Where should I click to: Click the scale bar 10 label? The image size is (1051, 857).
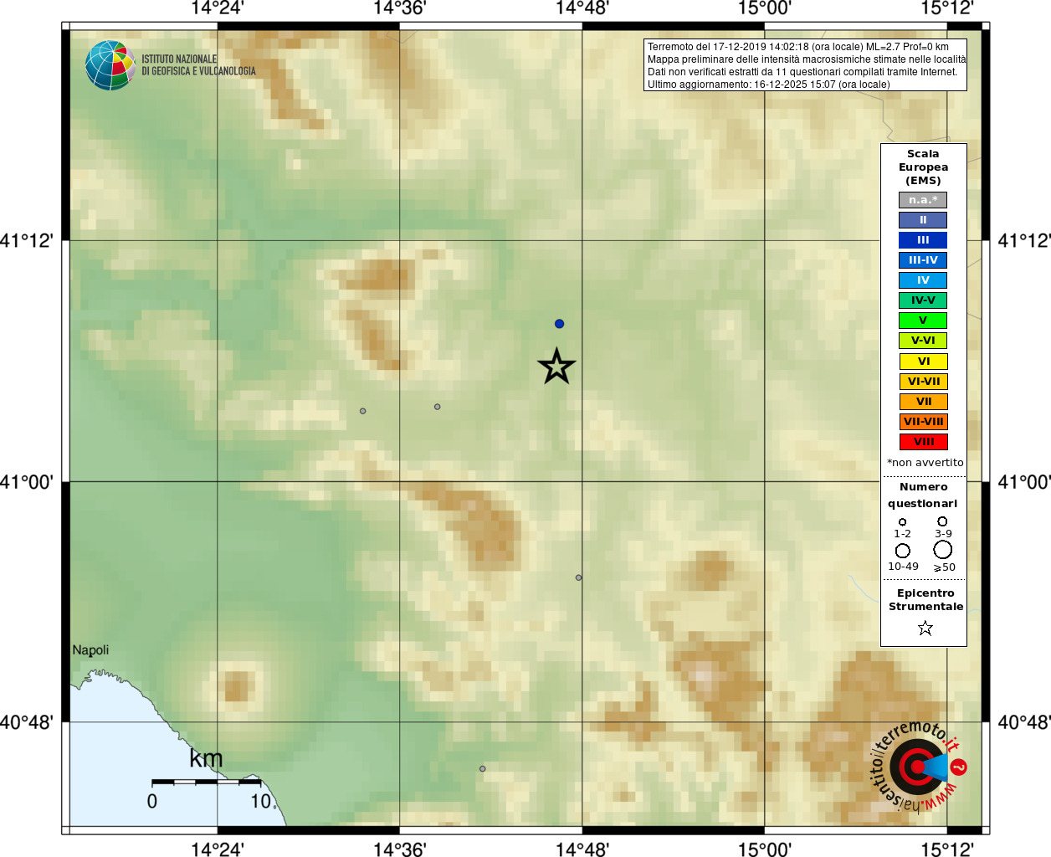coord(262,801)
